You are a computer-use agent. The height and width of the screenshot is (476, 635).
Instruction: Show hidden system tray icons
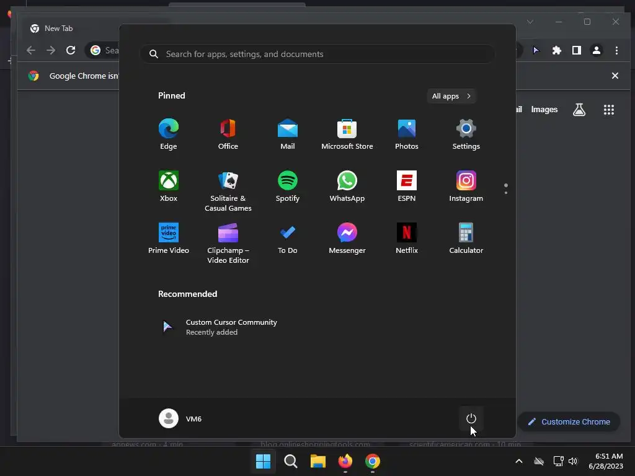tap(519, 461)
